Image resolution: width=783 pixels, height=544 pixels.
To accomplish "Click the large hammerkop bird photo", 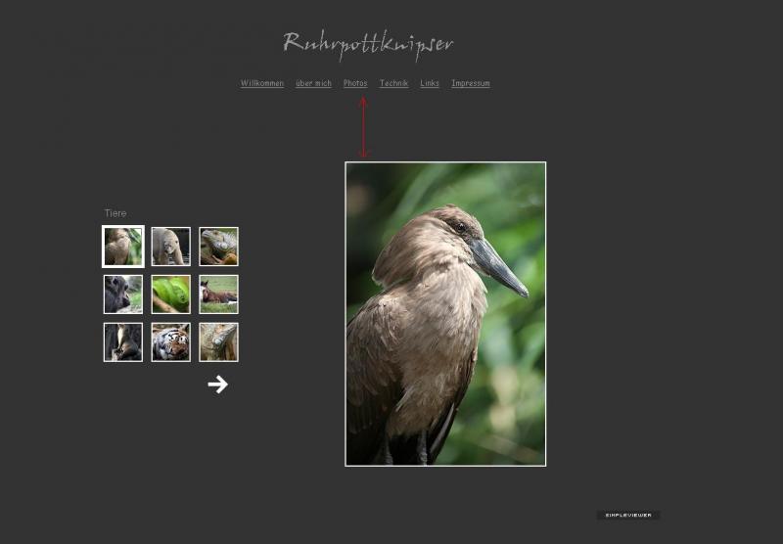I will pyautogui.click(x=445, y=313).
